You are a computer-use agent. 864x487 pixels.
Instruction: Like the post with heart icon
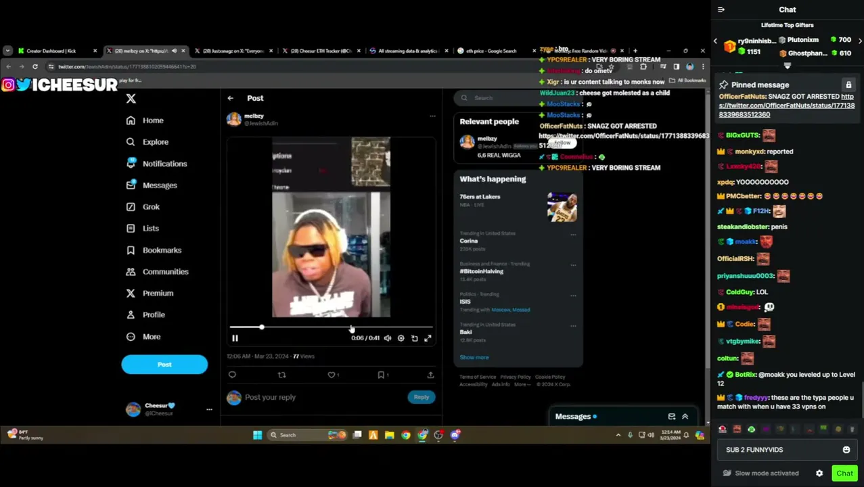point(332,375)
